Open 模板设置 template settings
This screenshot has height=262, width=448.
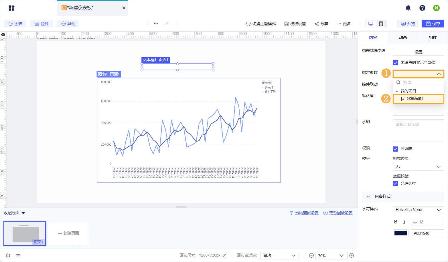295,24
